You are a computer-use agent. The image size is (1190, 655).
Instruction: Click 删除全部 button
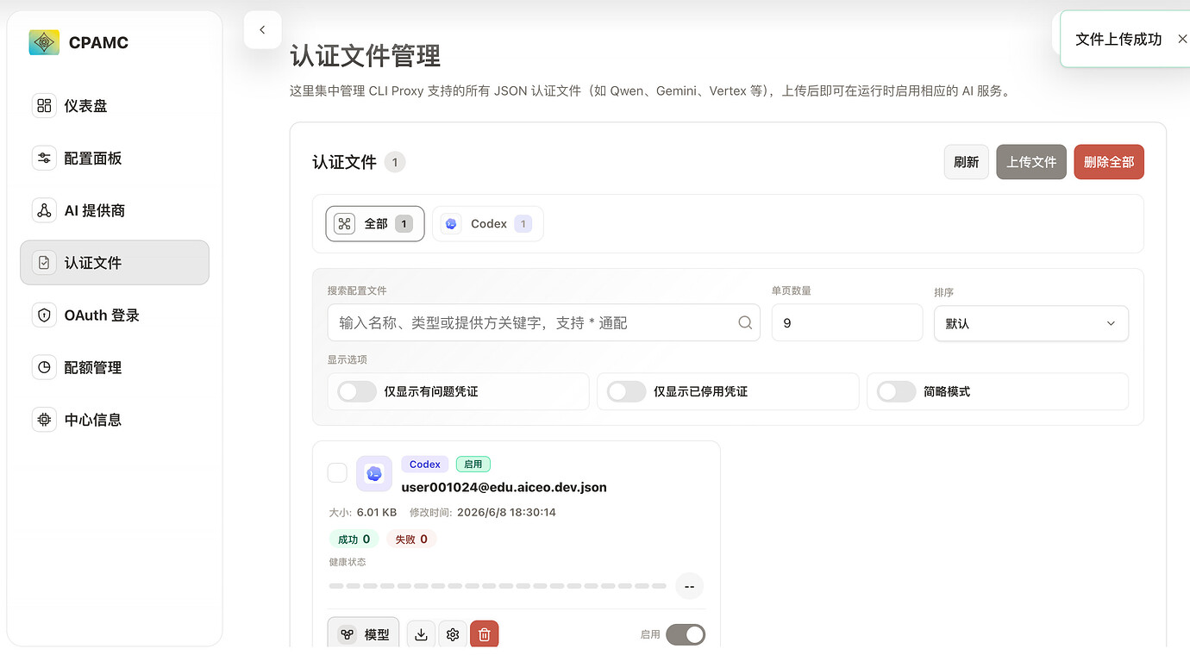coord(1109,162)
